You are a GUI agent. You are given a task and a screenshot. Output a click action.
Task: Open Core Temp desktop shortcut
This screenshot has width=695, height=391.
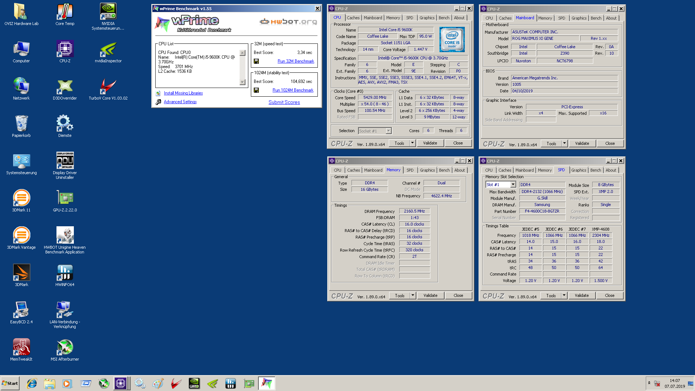tap(65, 14)
